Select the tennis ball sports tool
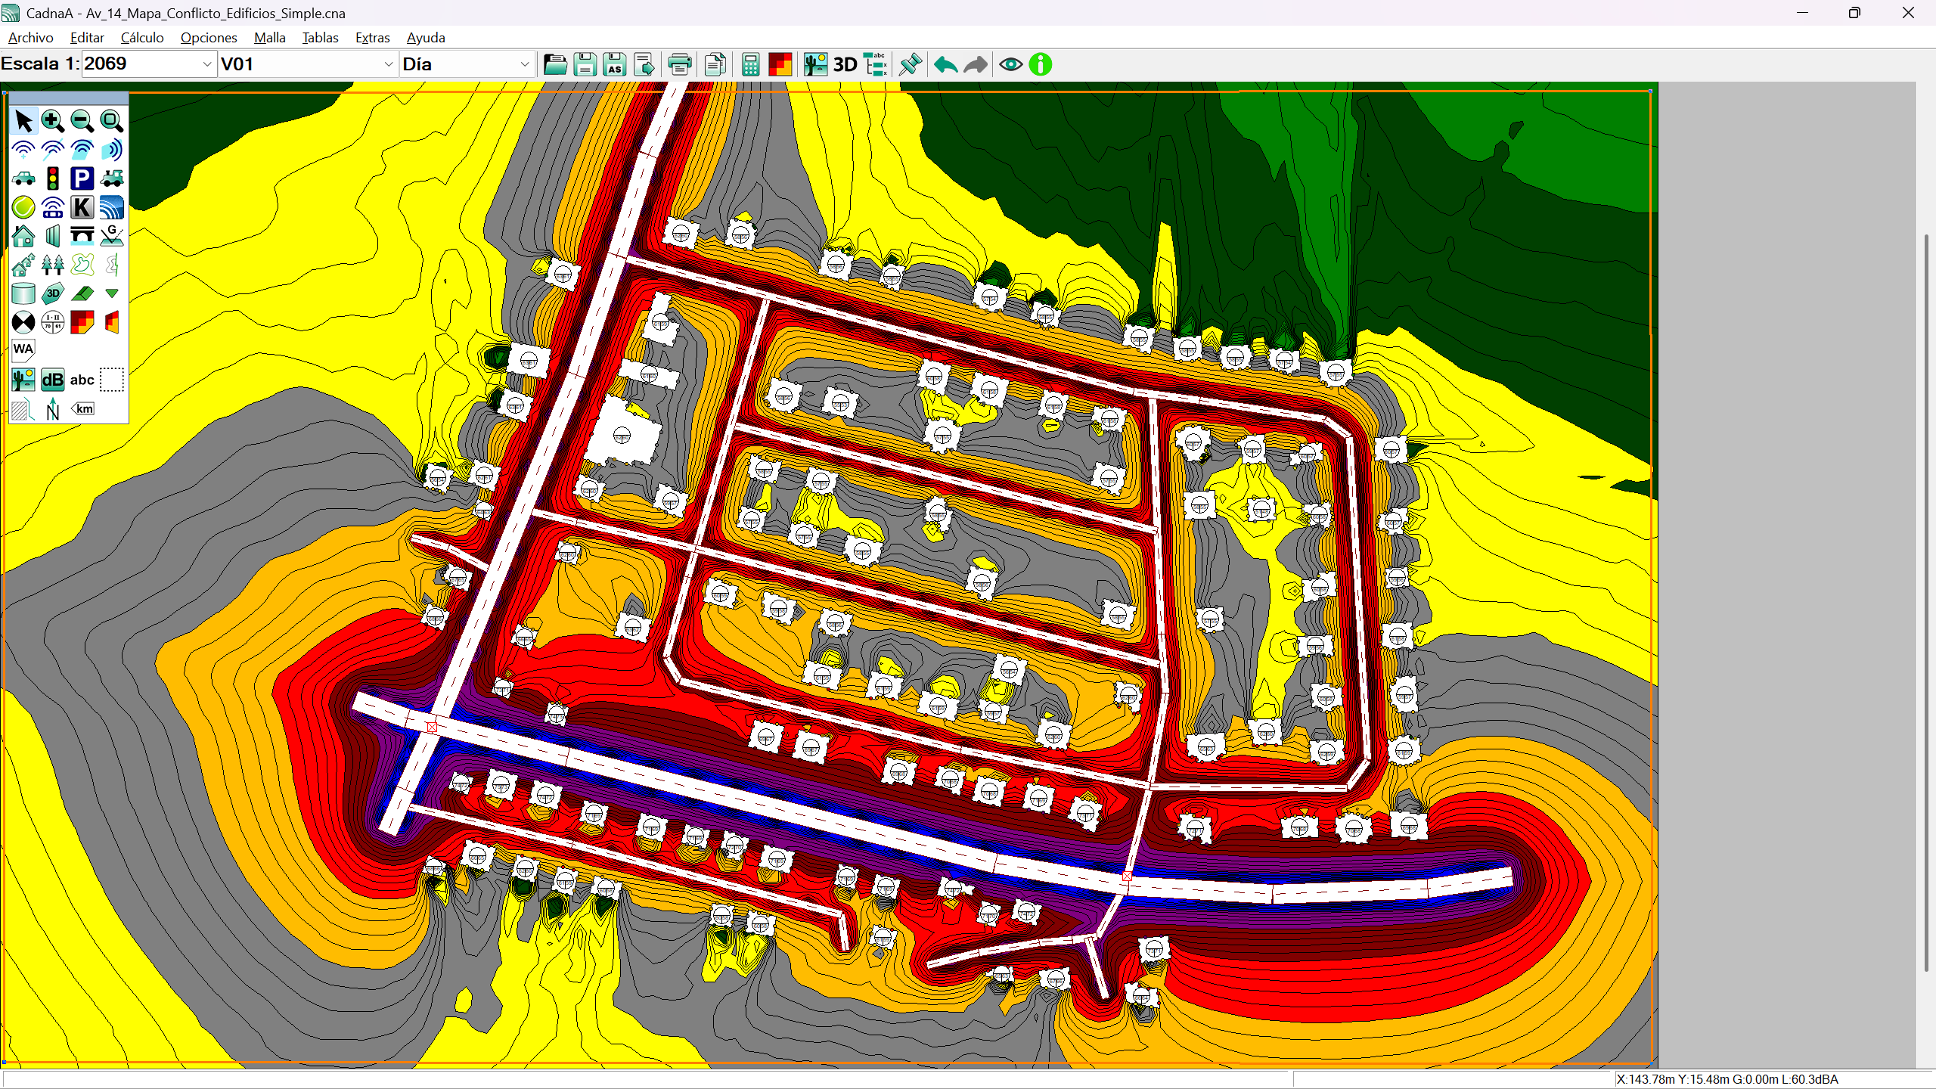Screen dimensions: 1936x1089 click(x=23, y=207)
